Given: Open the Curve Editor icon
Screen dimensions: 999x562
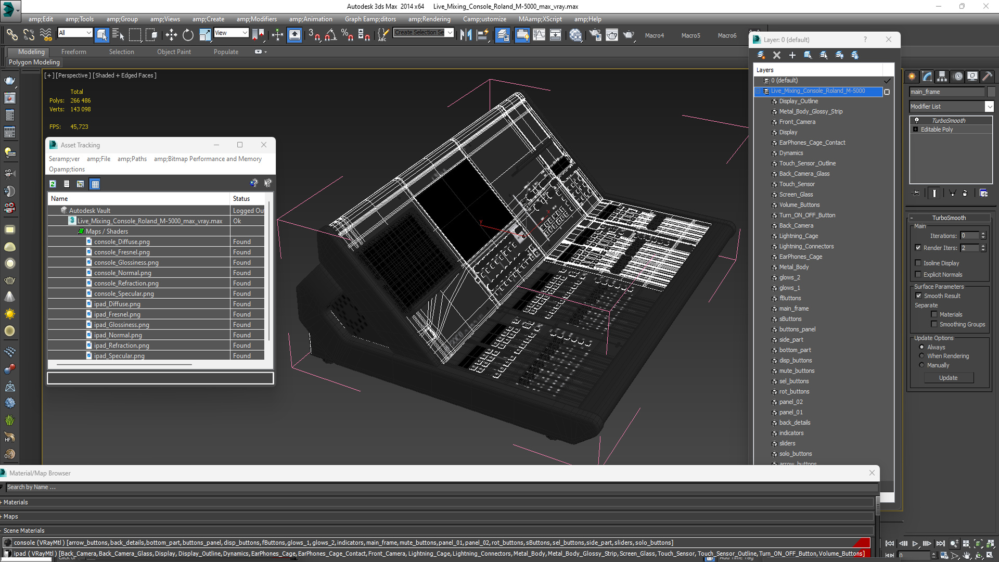Looking at the screenshot, I should click(x=539, y=35).
